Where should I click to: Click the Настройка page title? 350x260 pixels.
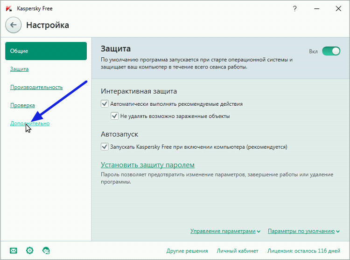(x=48, y=25)
